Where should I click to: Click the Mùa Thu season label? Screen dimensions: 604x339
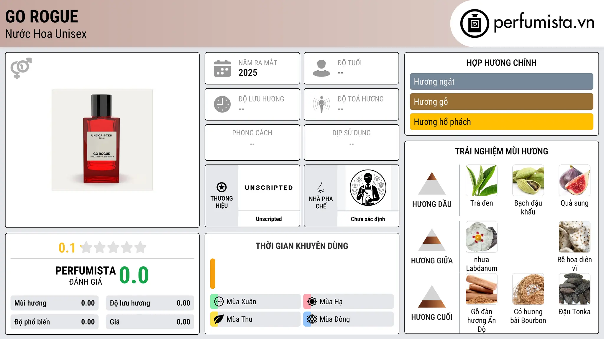pos(239,319)
